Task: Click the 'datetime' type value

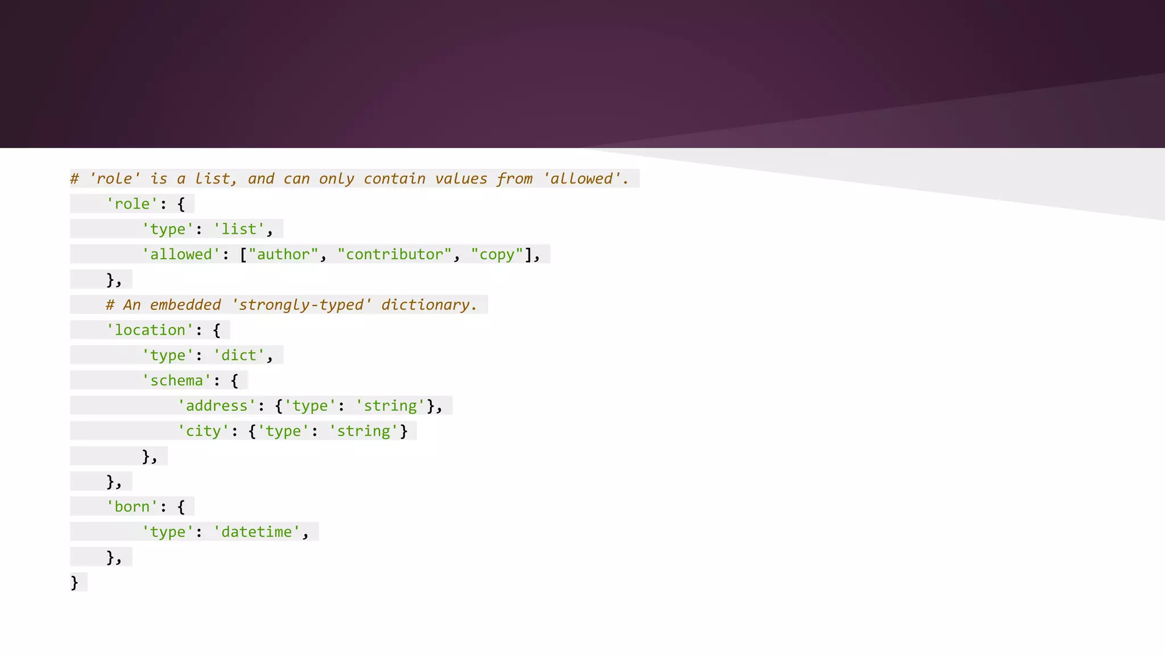Action: click(257, 532)
